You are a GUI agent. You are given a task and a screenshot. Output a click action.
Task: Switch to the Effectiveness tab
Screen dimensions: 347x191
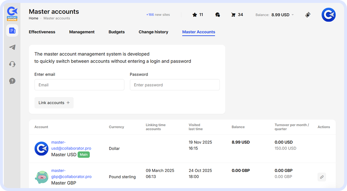(x=42, y=32)
